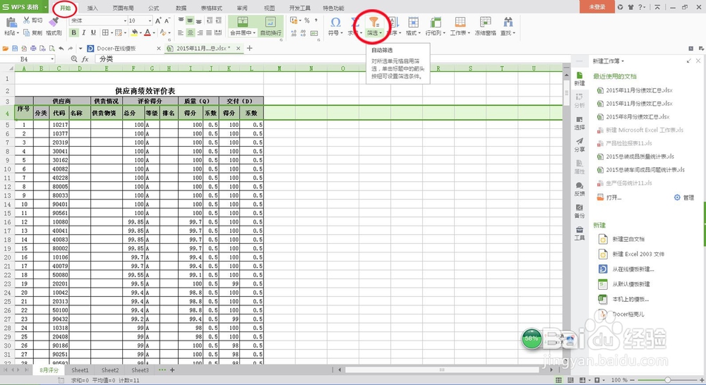This screenshot has width=706, height=385.
Task: Click the Symbol (符号) omega icon
Action: pos(335,22)
